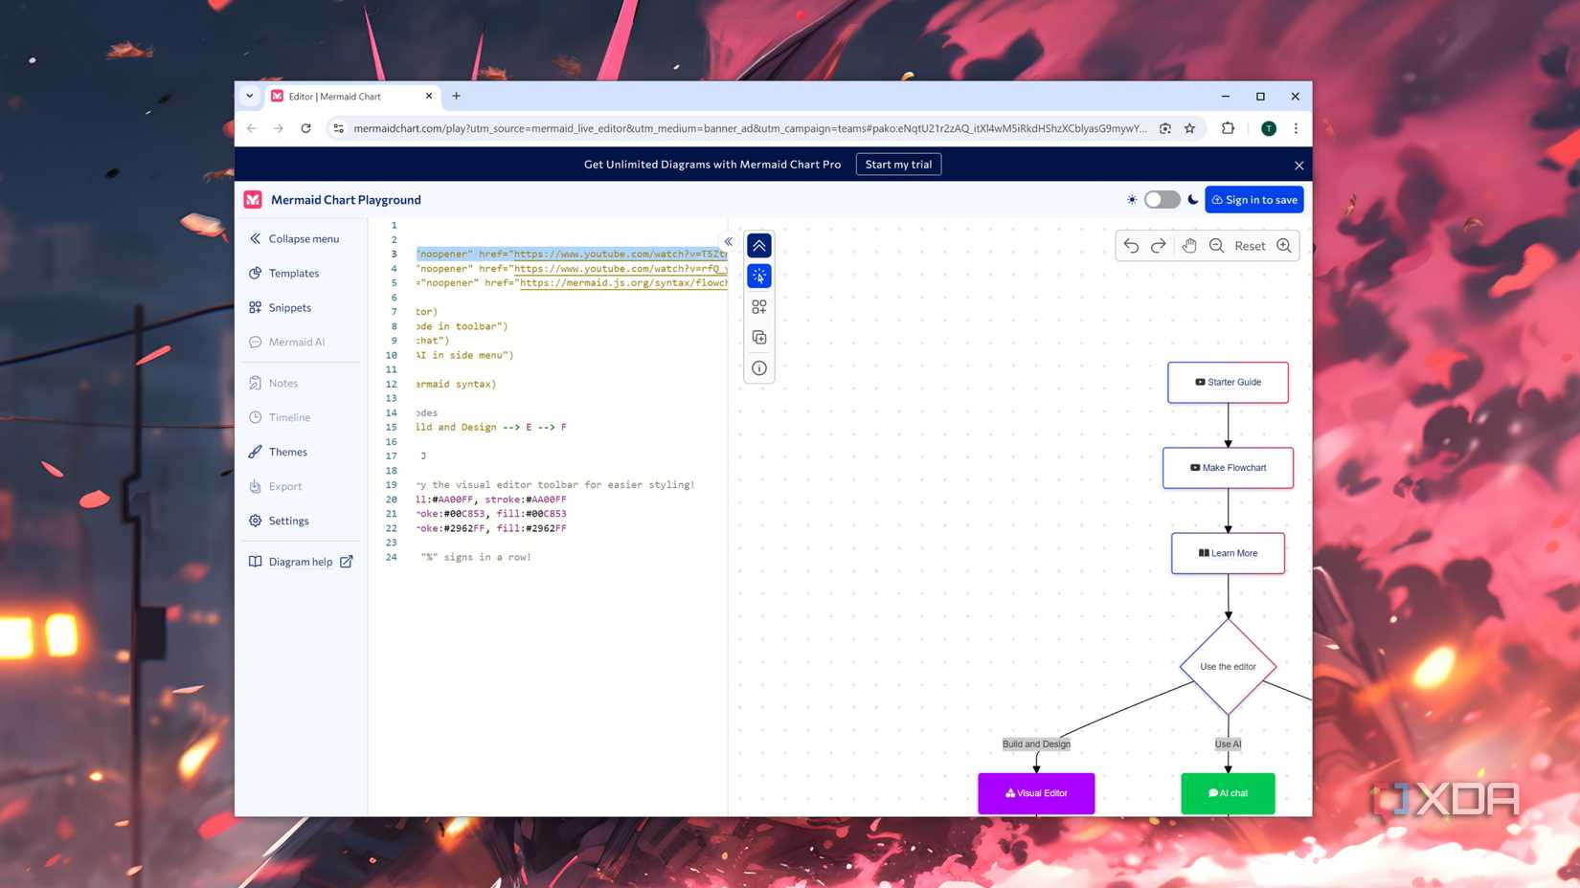Screen dimensions: 1580x888
Task: Click line number 24 in the editor gutter
Action: click(x=392, y=557)
